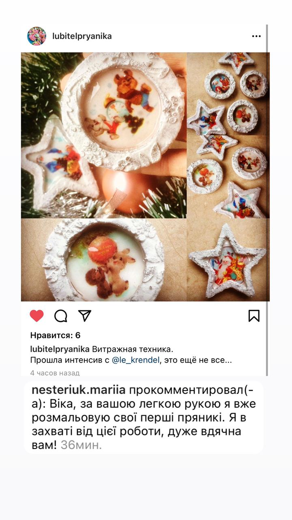
Task: Tap collage of stars and circles photo
Action: (228, 135)
